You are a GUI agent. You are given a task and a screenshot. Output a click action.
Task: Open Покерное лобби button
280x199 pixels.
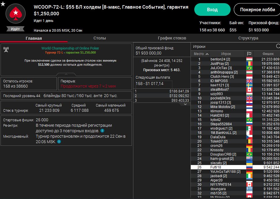pyautogui.click(x=257, y=10)
